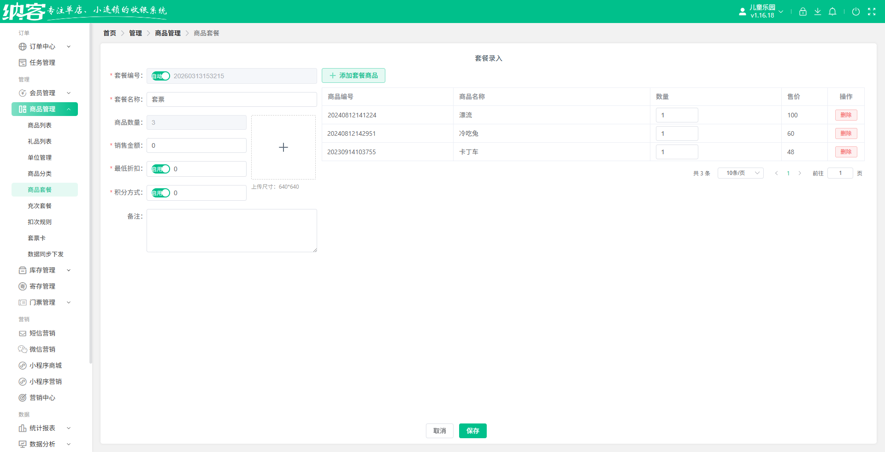Toggle fullscreen mode icon
This screenshot has width=885, height=452.
(871, 12)
